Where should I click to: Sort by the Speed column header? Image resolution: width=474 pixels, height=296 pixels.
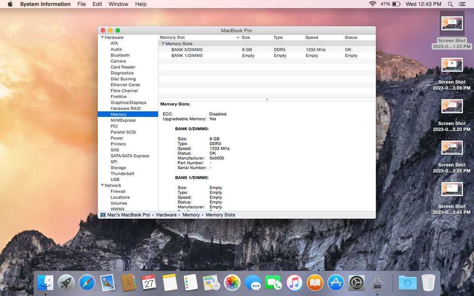click(x=323, y=37)
